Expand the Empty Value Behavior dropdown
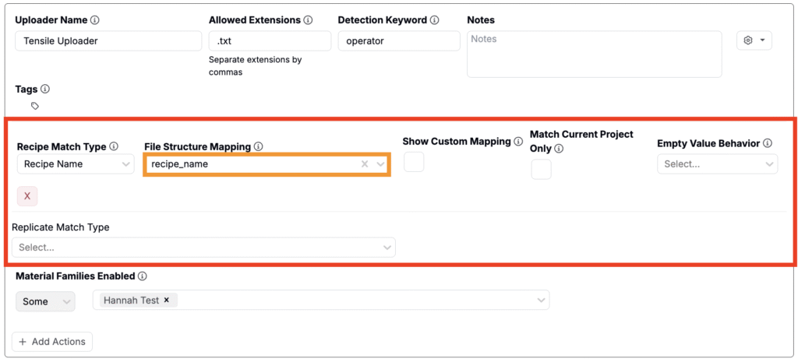 pos(717,164)
